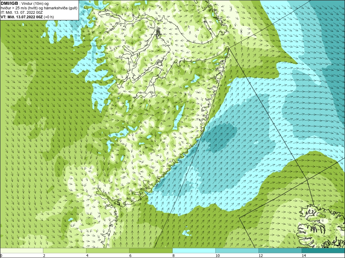This screenshot has width=345, height=258.
Task: Click the 10–12 m/s cyan legend swatch
Action: point(237,250)
